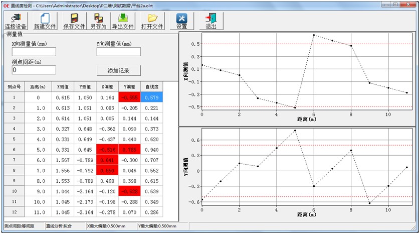Image resolution: width=420 pixels, height=234 pixels.
Task: Export the file with 导出文件
Action: 122,21
